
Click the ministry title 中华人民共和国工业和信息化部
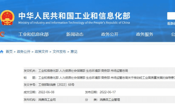click(74, 16)
